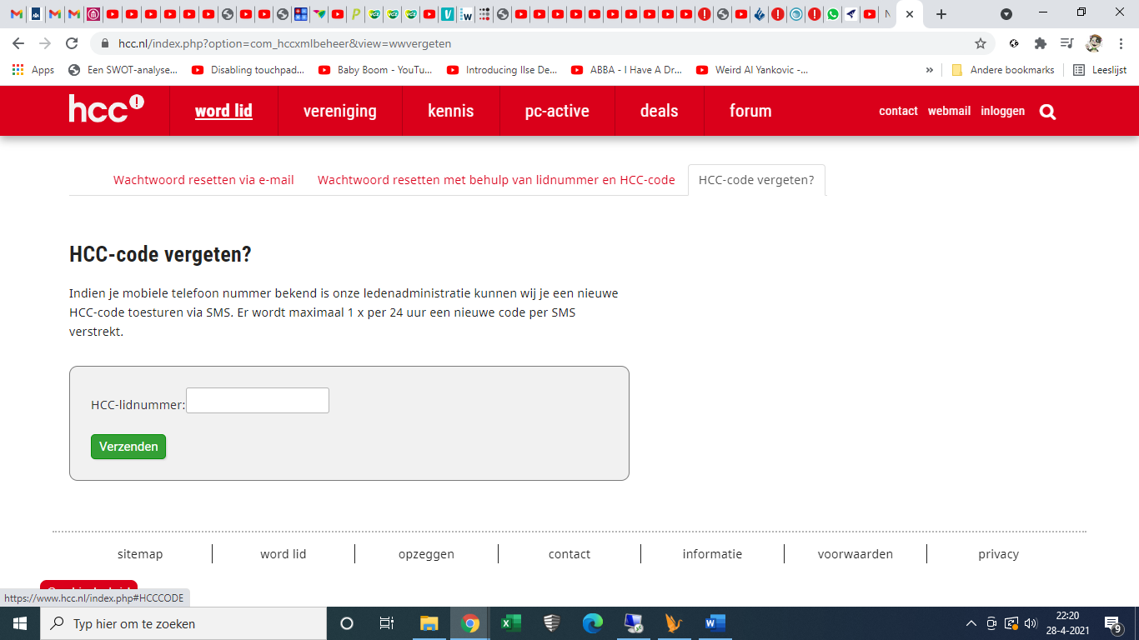Open the Leeslijst reading list
This screenshot has height=640, width=1139.
click(x=1100, y=70)
